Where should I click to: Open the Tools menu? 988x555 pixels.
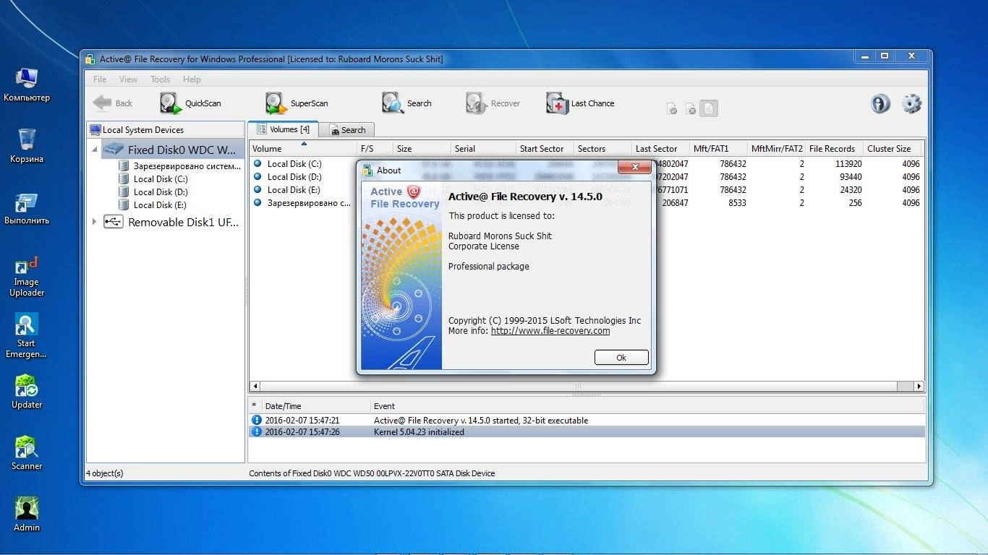[x=160, y=79]
